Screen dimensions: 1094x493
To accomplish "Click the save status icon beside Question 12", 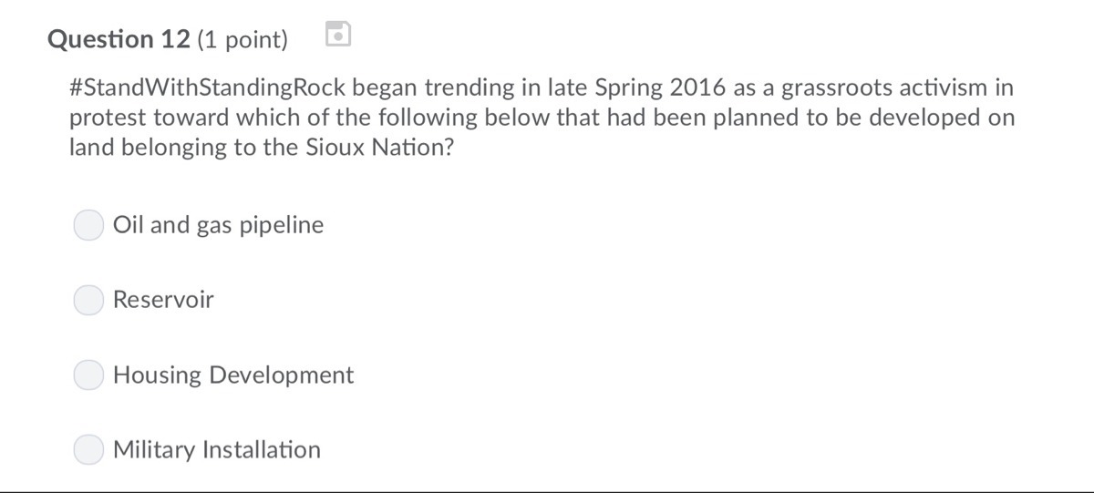I will 338,35.
